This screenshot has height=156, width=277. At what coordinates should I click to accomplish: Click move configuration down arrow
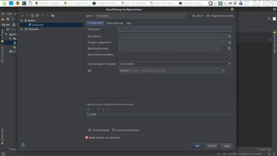coord(48,16)
